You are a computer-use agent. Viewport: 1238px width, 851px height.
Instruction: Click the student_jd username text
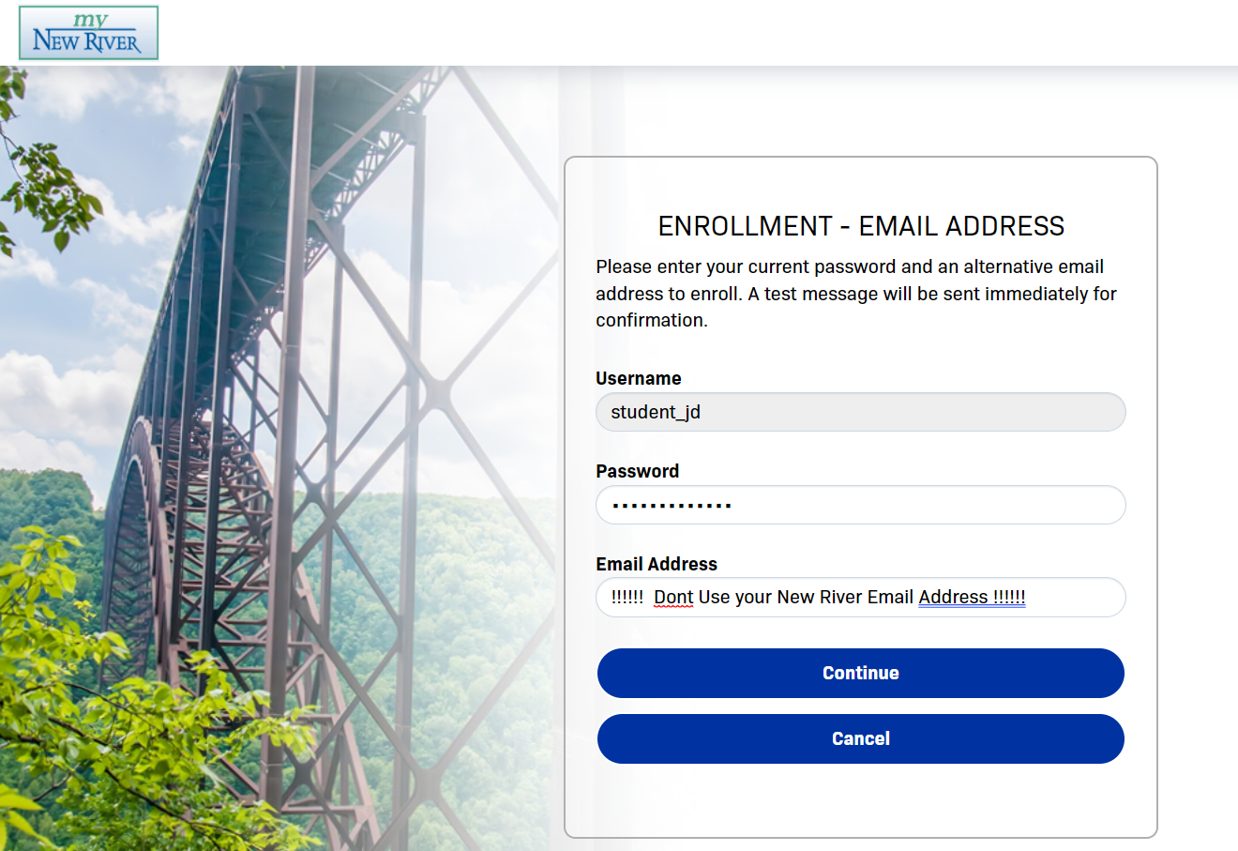click(x=656, y=412)
